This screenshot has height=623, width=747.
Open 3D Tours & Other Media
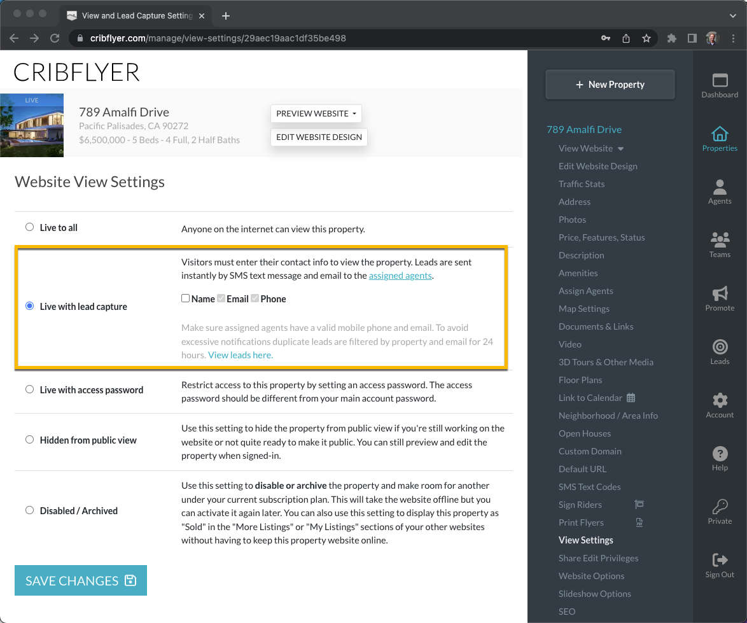click(606, 362)
